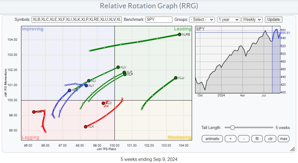Zoom in with the plus button
298x163 pixels.
tap(230, 138)
